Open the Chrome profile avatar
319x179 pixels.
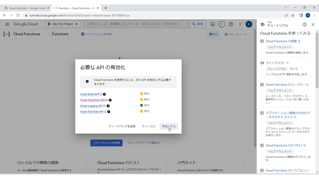[308, 15]
